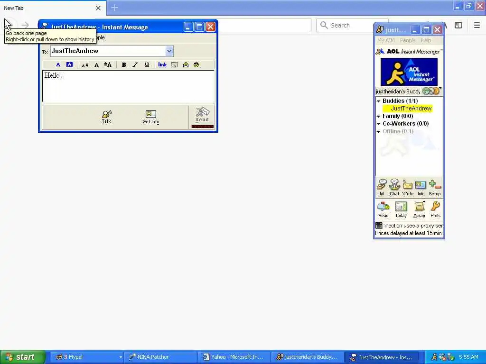Click the news ticker icon beside the proxy text
The width and height of the screenshot is (486, 364).
point(379,225)
